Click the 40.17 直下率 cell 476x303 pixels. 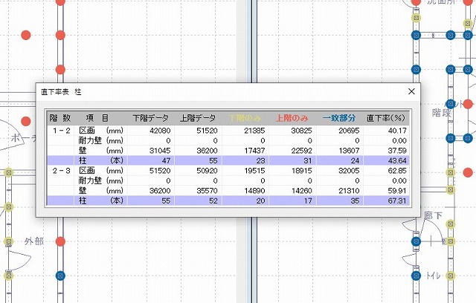(391, 130)
